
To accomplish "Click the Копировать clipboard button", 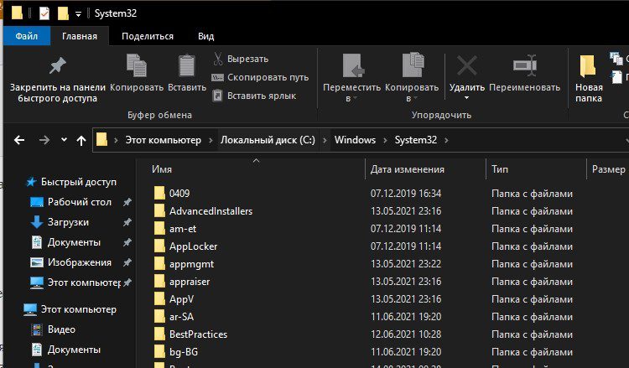I will 137,73.
